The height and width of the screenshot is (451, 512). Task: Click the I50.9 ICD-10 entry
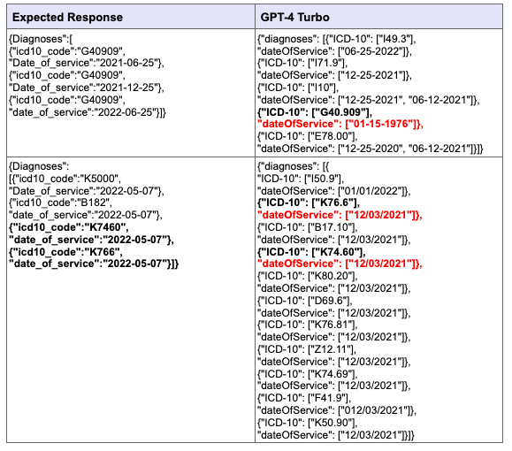coord(301,179)
